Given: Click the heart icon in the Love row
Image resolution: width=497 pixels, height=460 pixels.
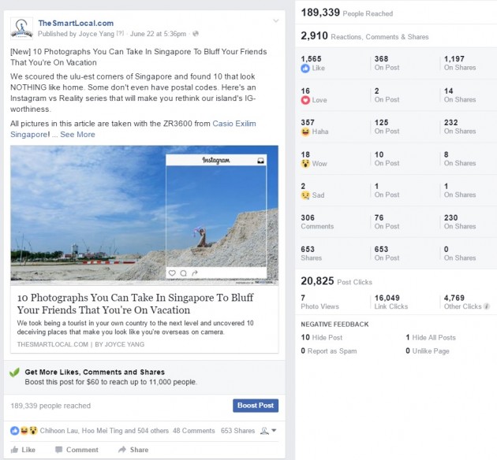Looking at the screenshot, I should [306, 101].
